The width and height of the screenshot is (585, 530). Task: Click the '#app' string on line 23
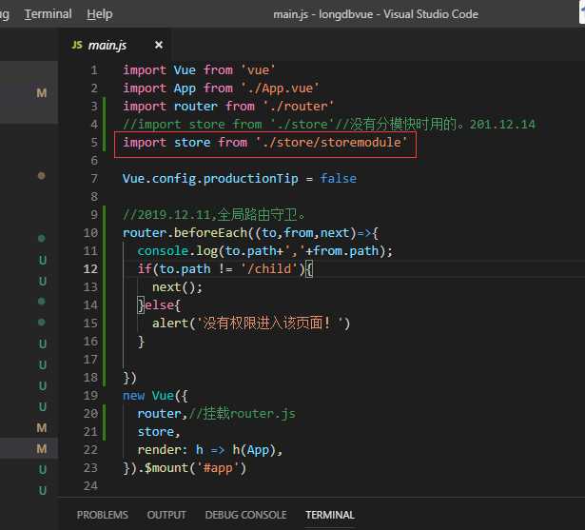[x=218, y=468]
